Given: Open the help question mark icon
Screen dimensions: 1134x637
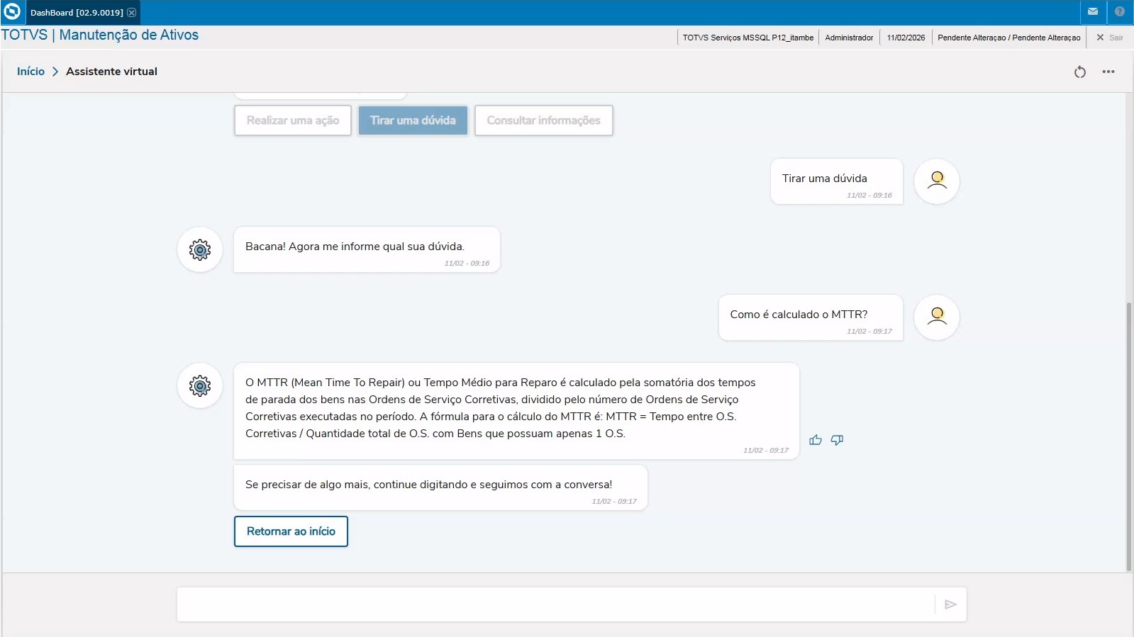Looking at the screenshot, I should click(x=1120, y=12).
